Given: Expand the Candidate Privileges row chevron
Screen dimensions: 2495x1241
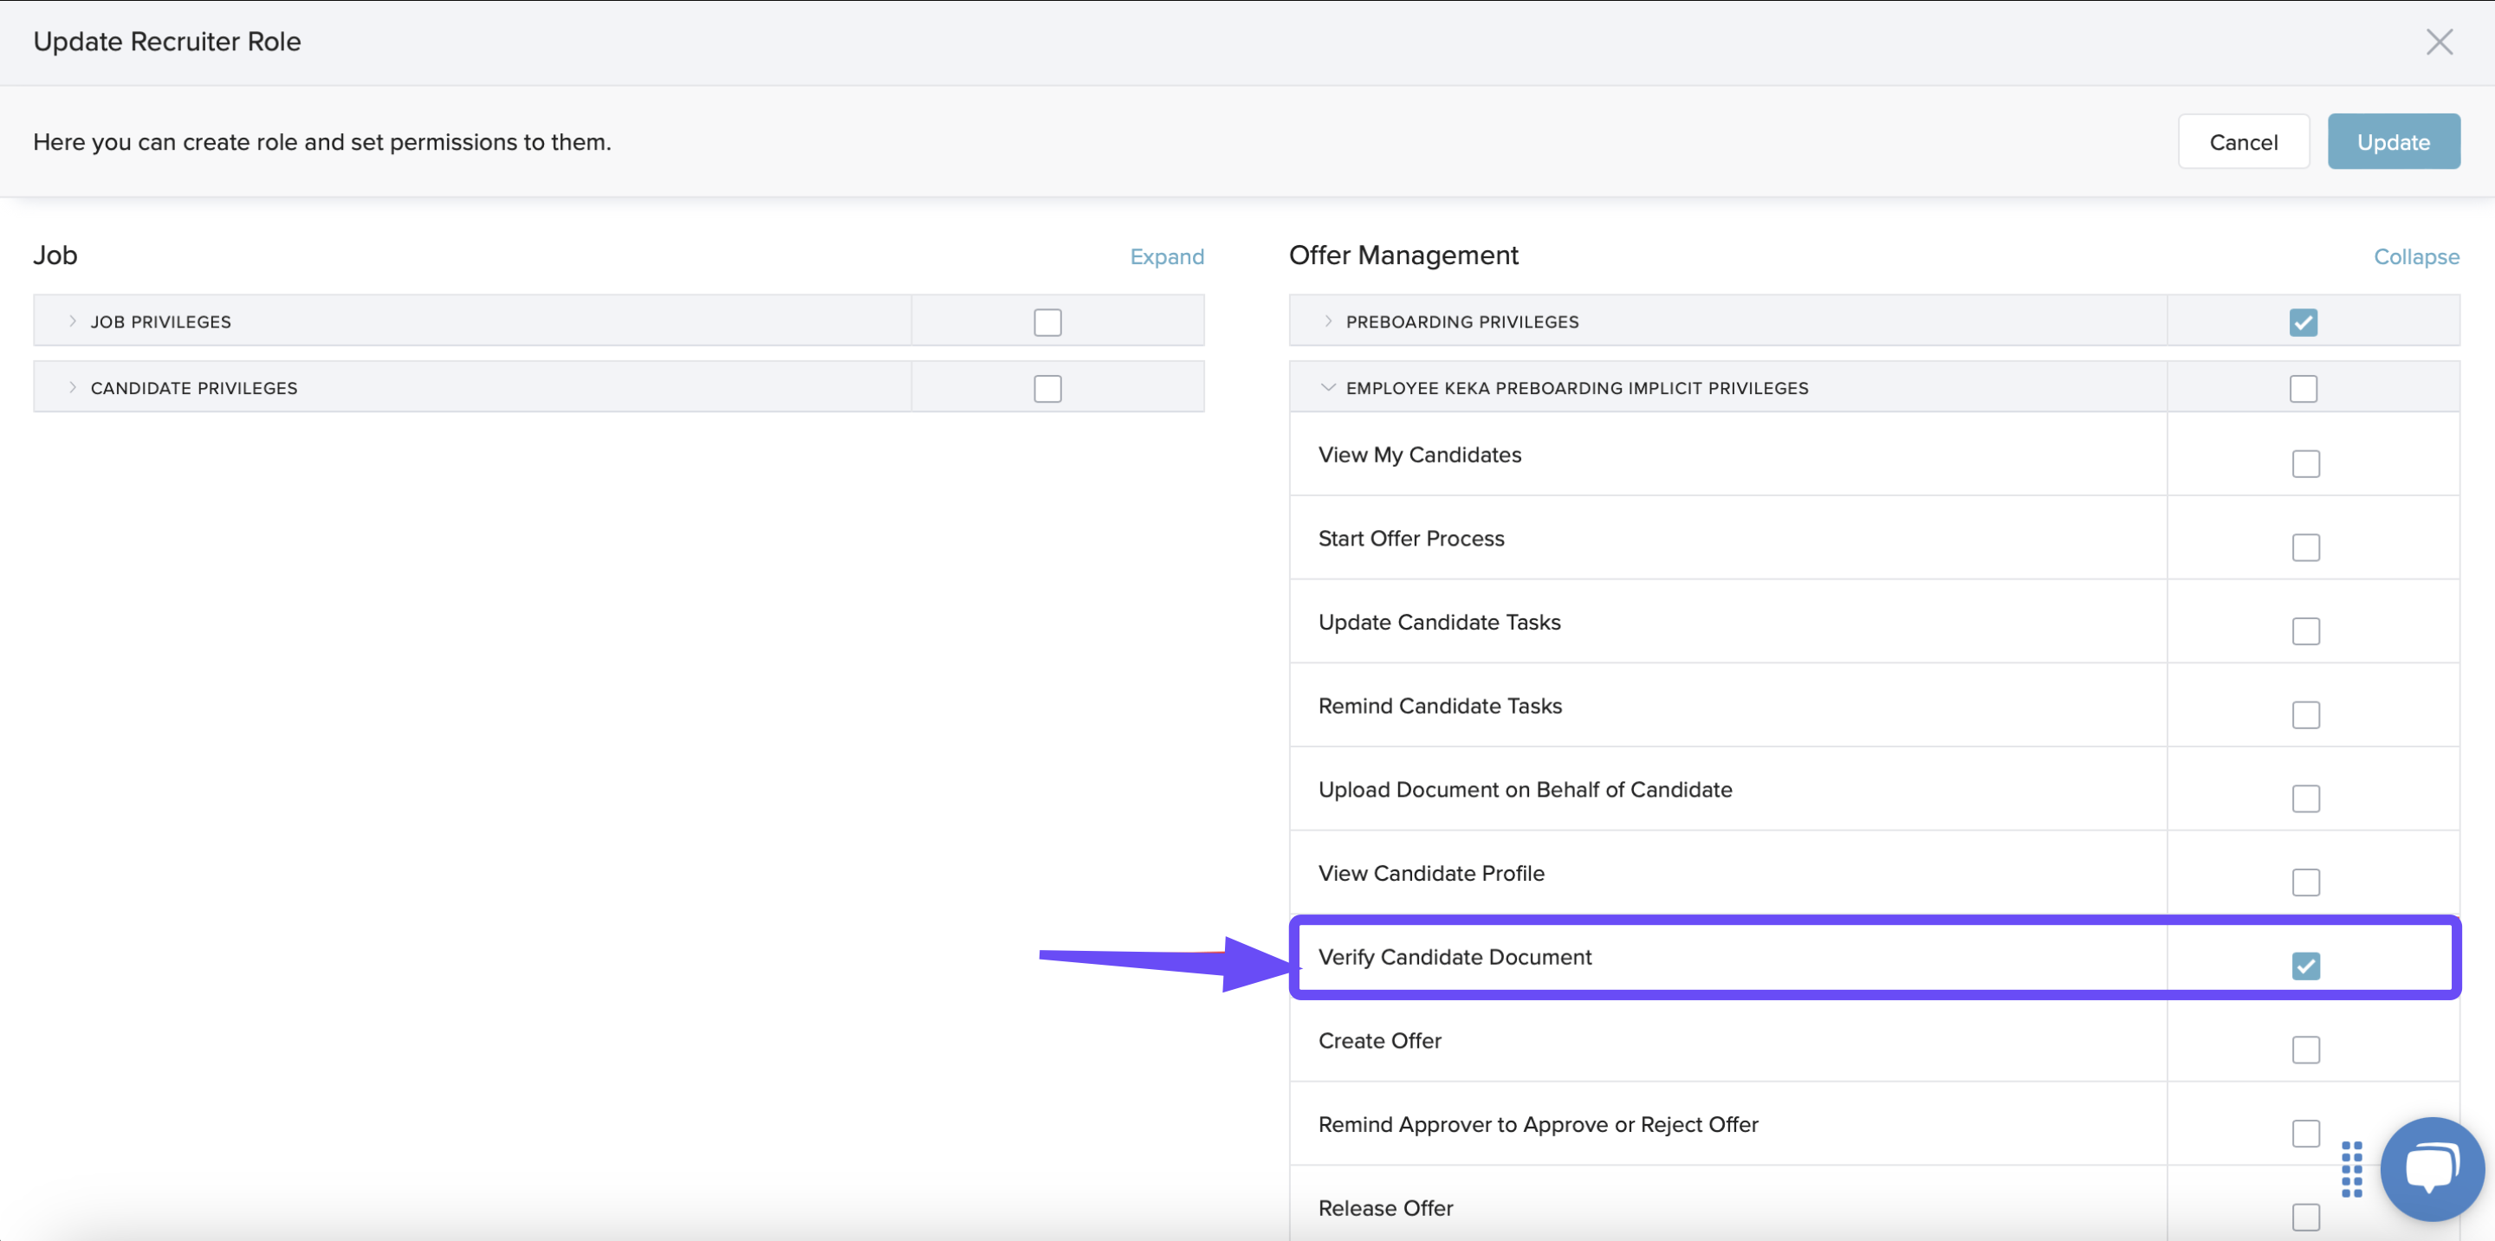Looking at the screenshot, I should click(73, 387).
